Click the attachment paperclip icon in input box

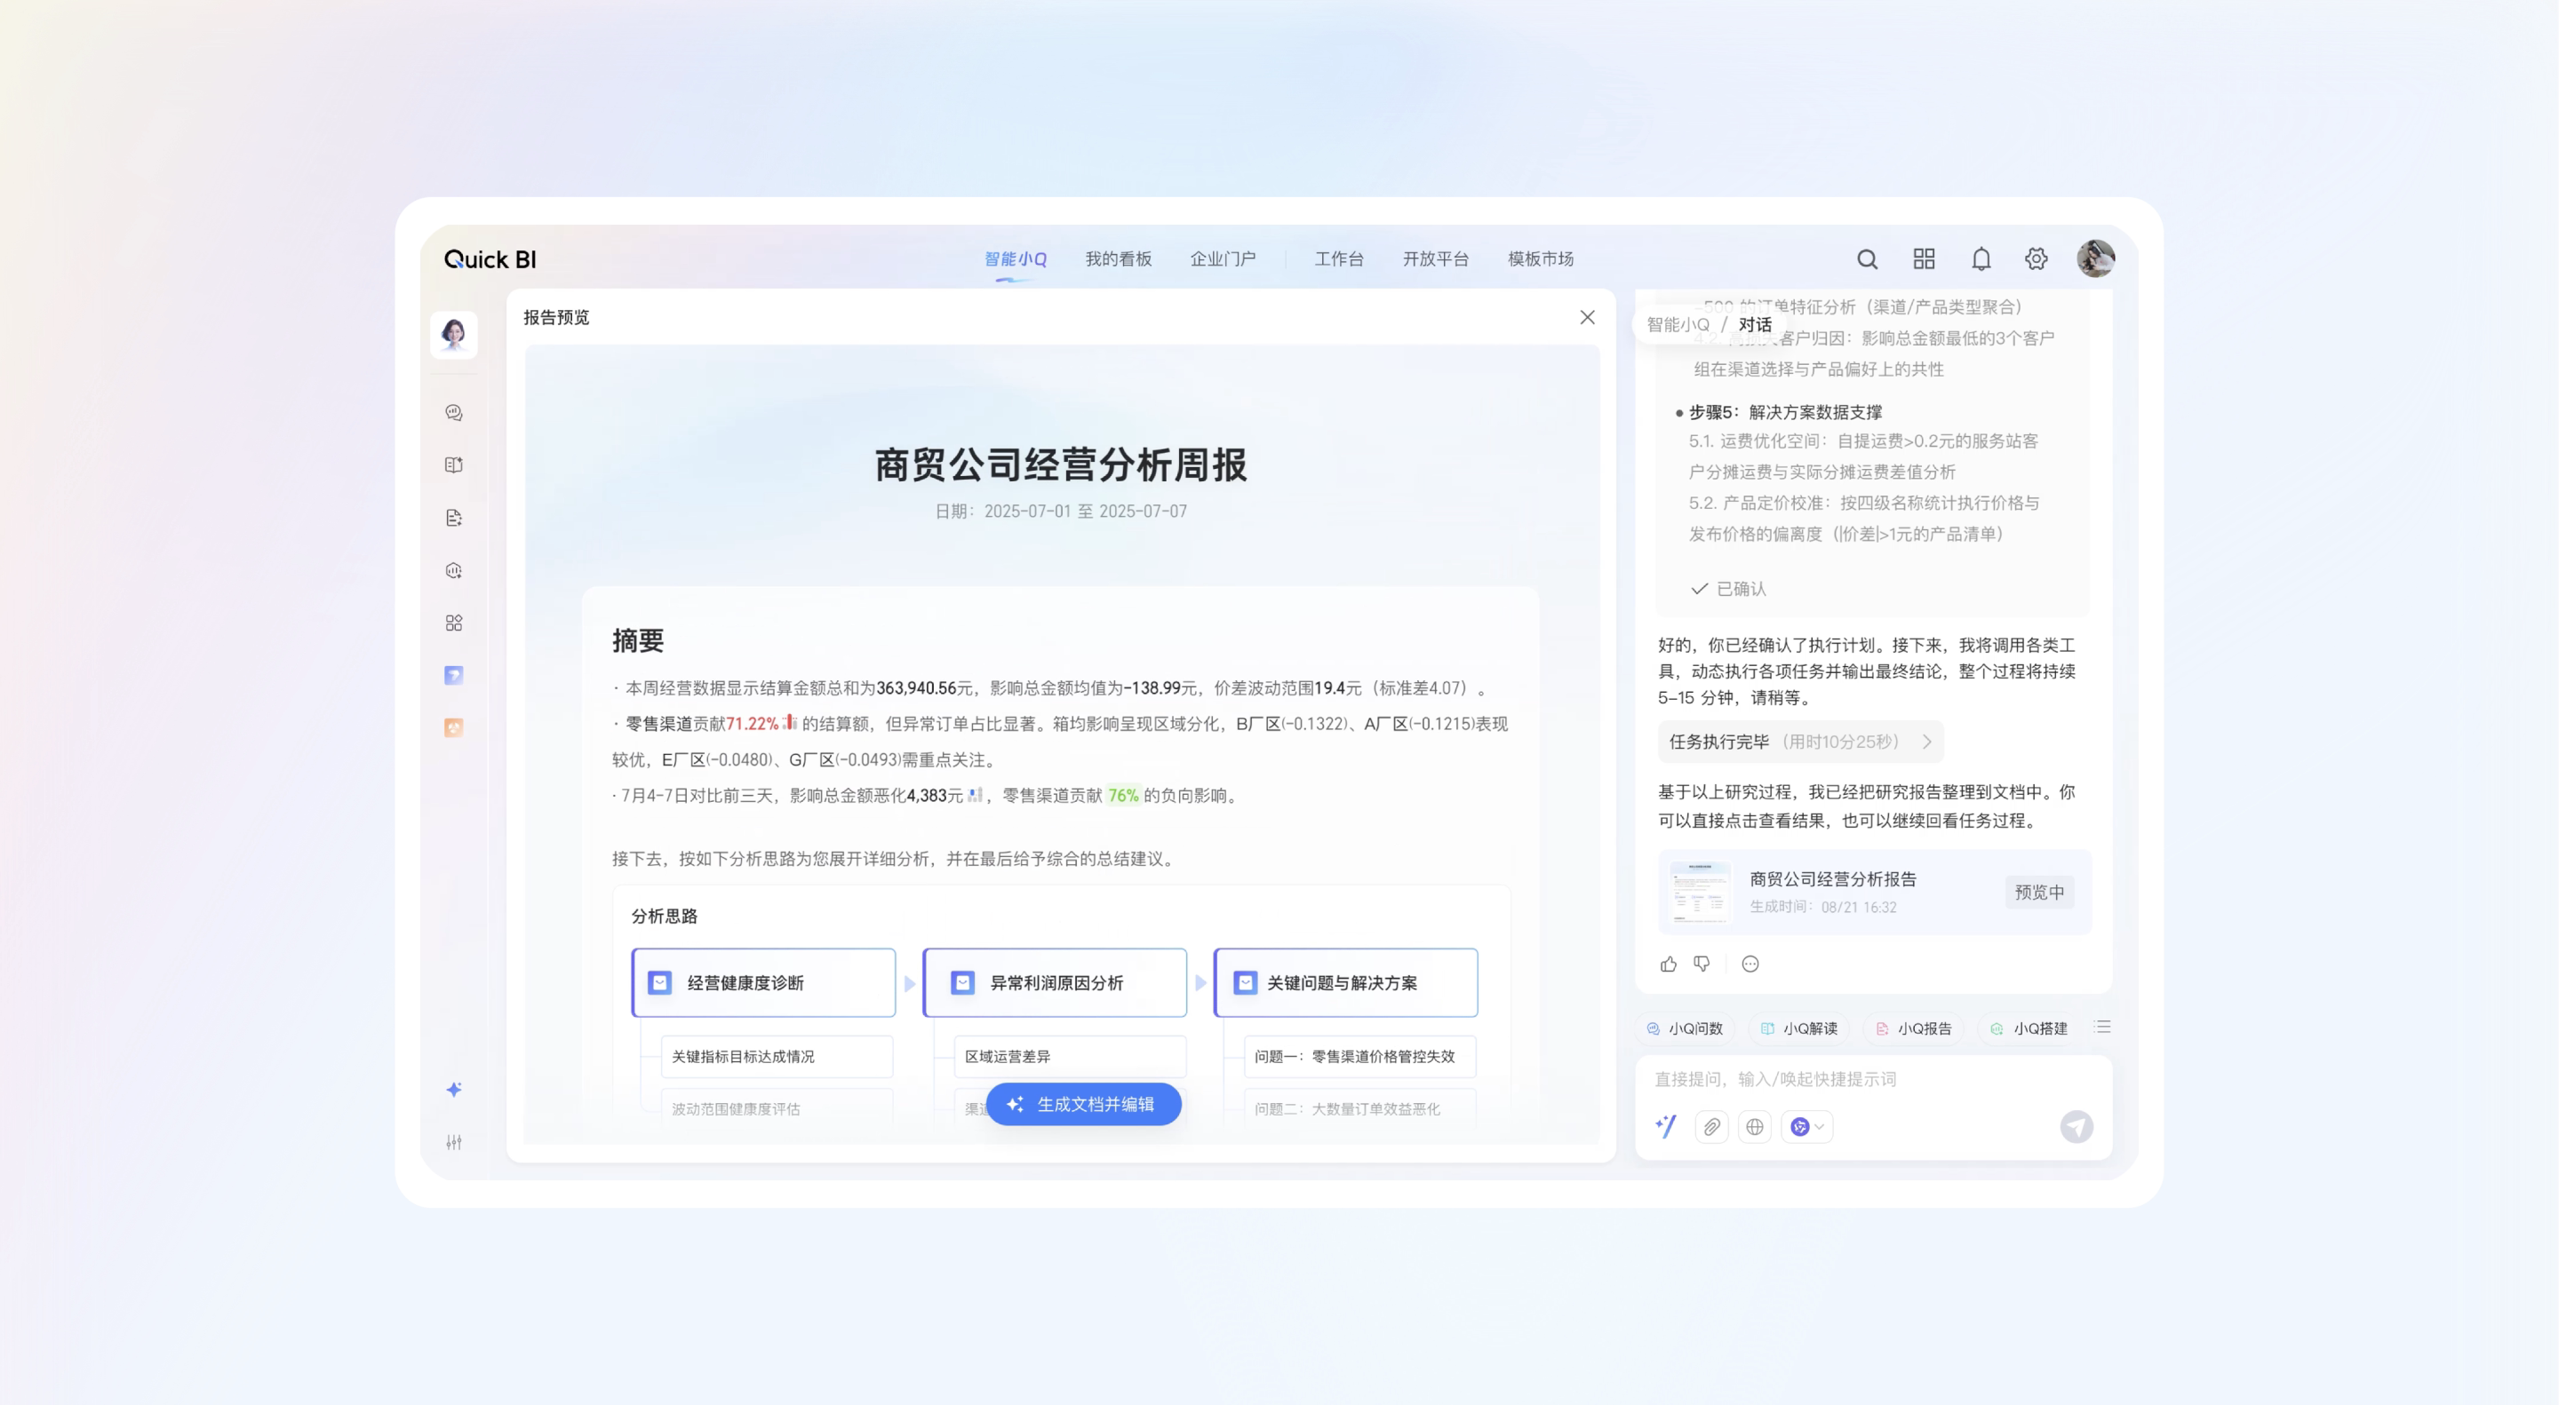pyautogui.click(x=1710, y=1126)
